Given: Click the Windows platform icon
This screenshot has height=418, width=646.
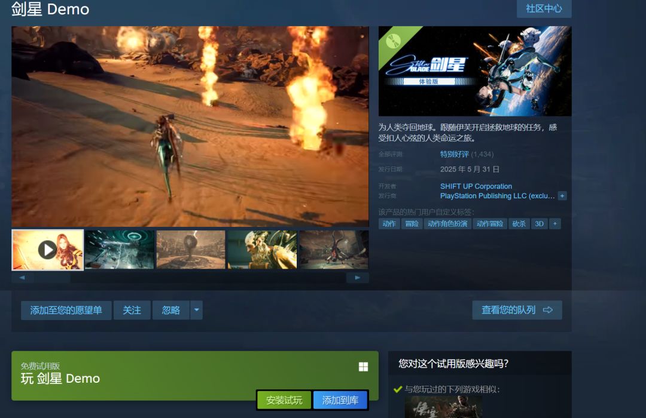Looking at the screenshot, I should 364,367.
